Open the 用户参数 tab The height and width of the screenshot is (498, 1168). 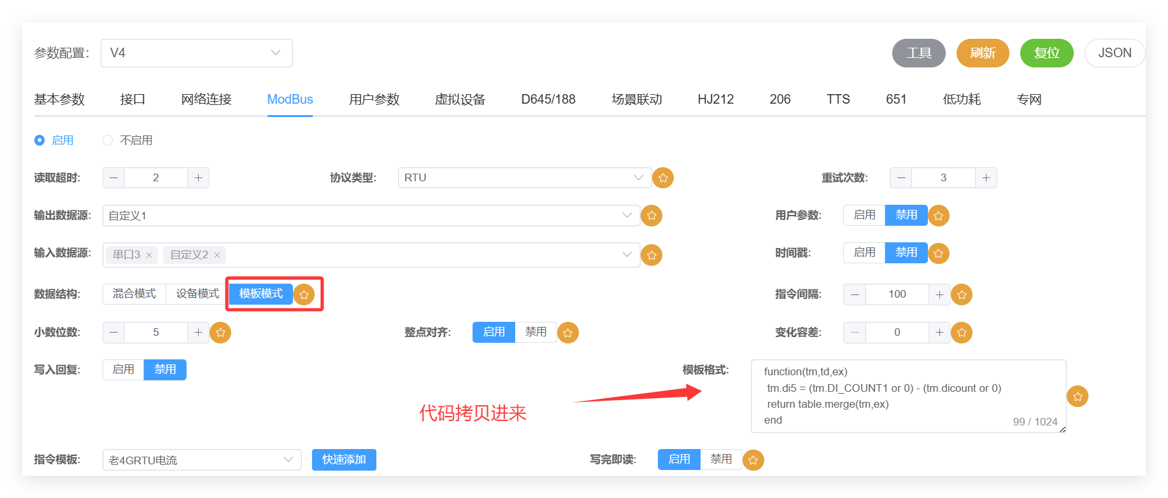[374, 99]
